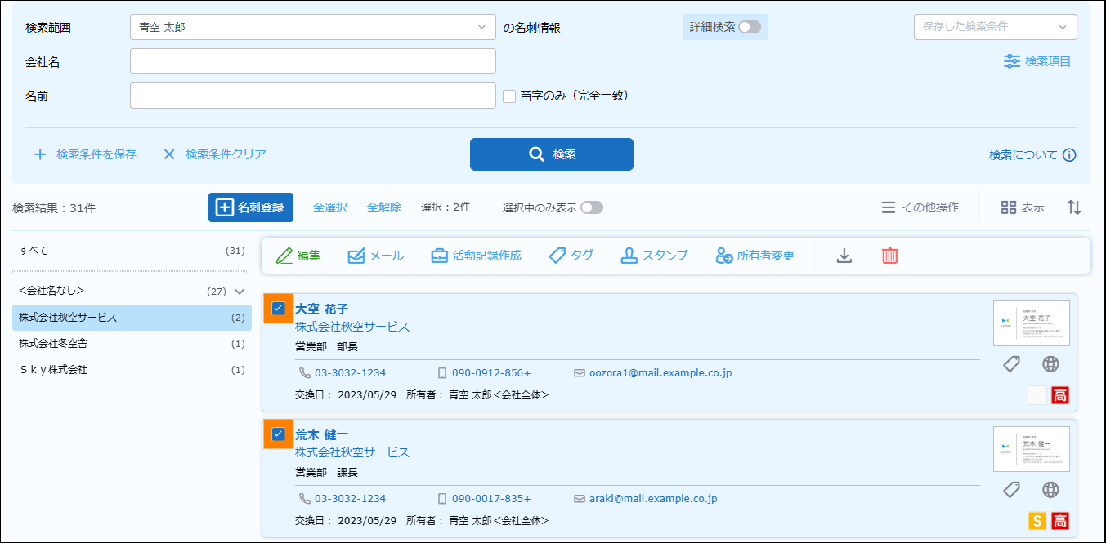Toggle the 詳細検索 switch
This screenshot has width=1106, height=543.
tap(749, 27)
